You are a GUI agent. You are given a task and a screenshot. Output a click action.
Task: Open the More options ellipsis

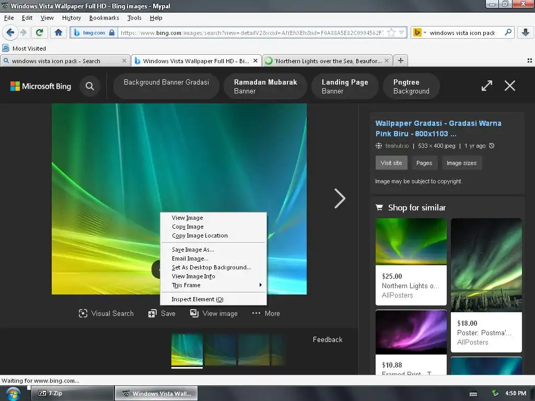click(x=266, y=313)
